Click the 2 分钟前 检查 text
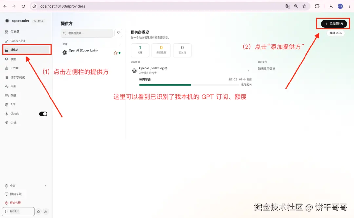Screen dimensions: 354x218 148,73
